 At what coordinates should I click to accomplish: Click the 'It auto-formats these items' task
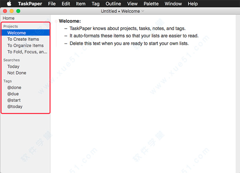[134, 36]
